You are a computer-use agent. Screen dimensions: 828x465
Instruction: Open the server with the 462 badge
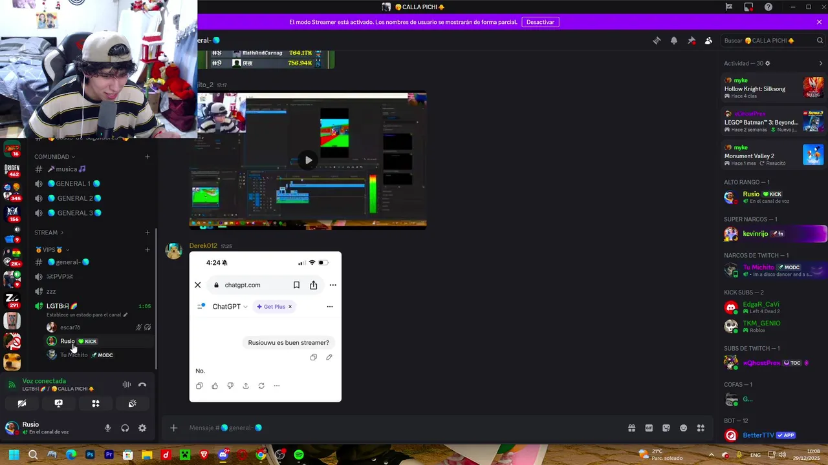click(x=12, y=170)
